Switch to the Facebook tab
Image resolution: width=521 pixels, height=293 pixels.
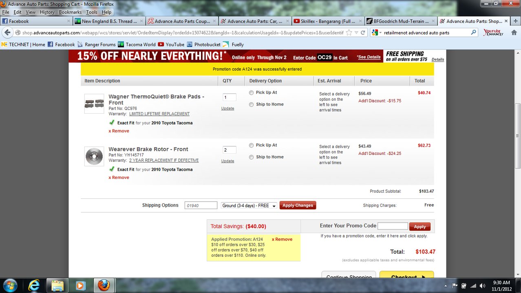(x=36, y=21)
